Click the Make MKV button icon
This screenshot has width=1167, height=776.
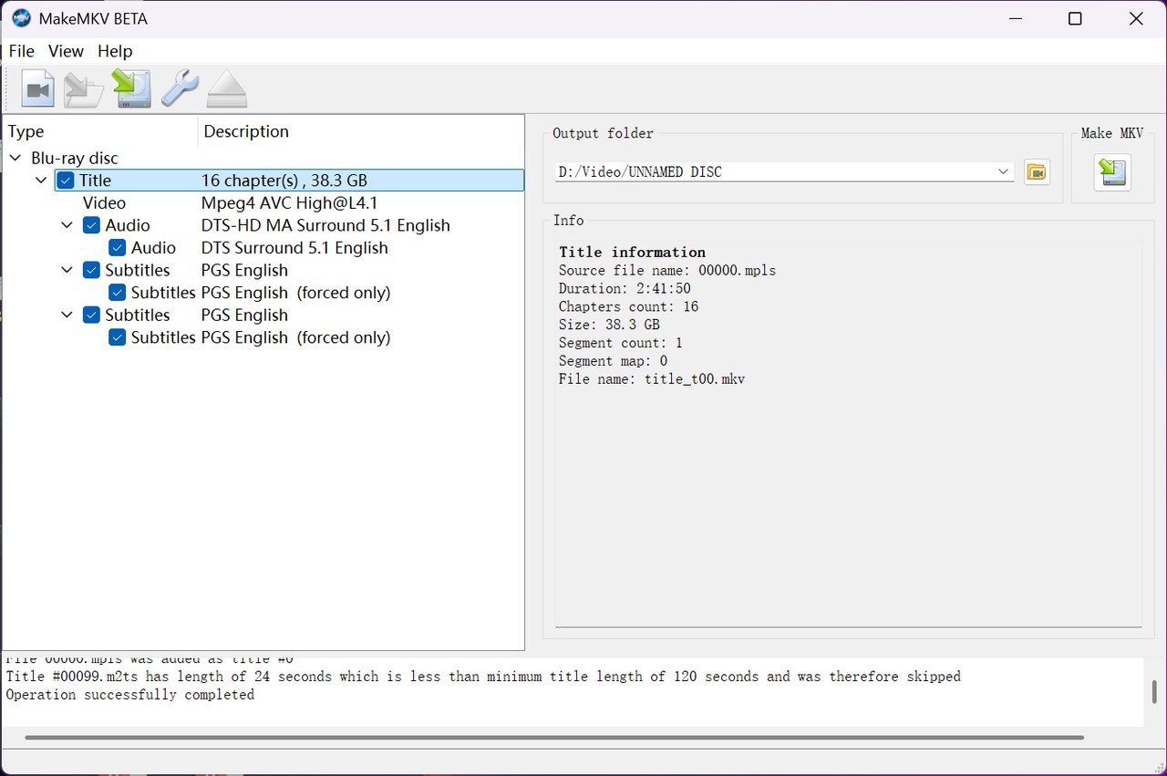1112,171
